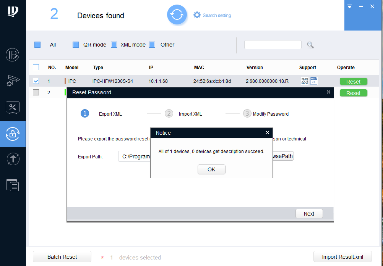Click the version 2.680.0000000.18.R cell
The height and width of the screenshot is (266, 383).
coord(267,81)
